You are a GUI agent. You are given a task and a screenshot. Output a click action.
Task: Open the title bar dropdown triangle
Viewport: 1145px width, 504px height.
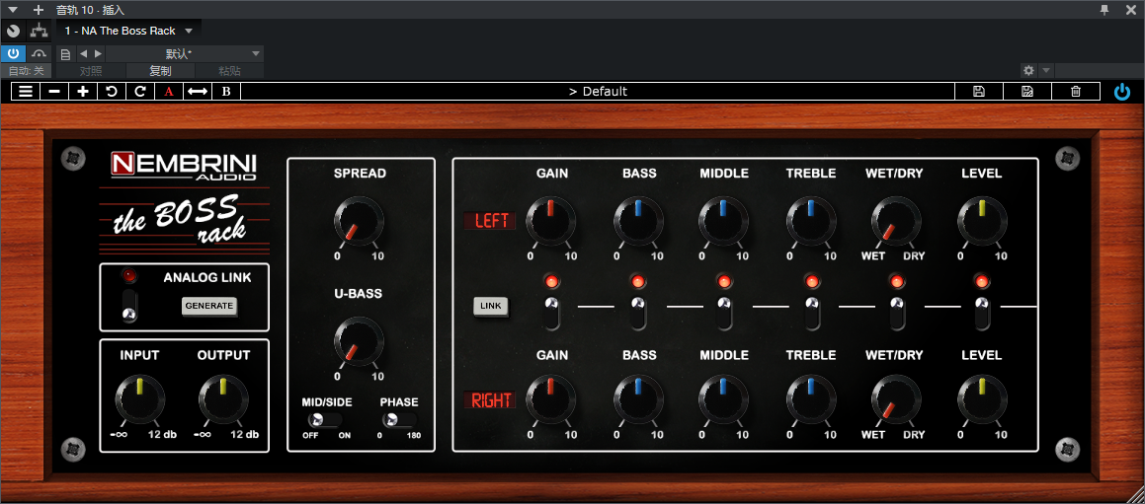(x=13, y=10)
